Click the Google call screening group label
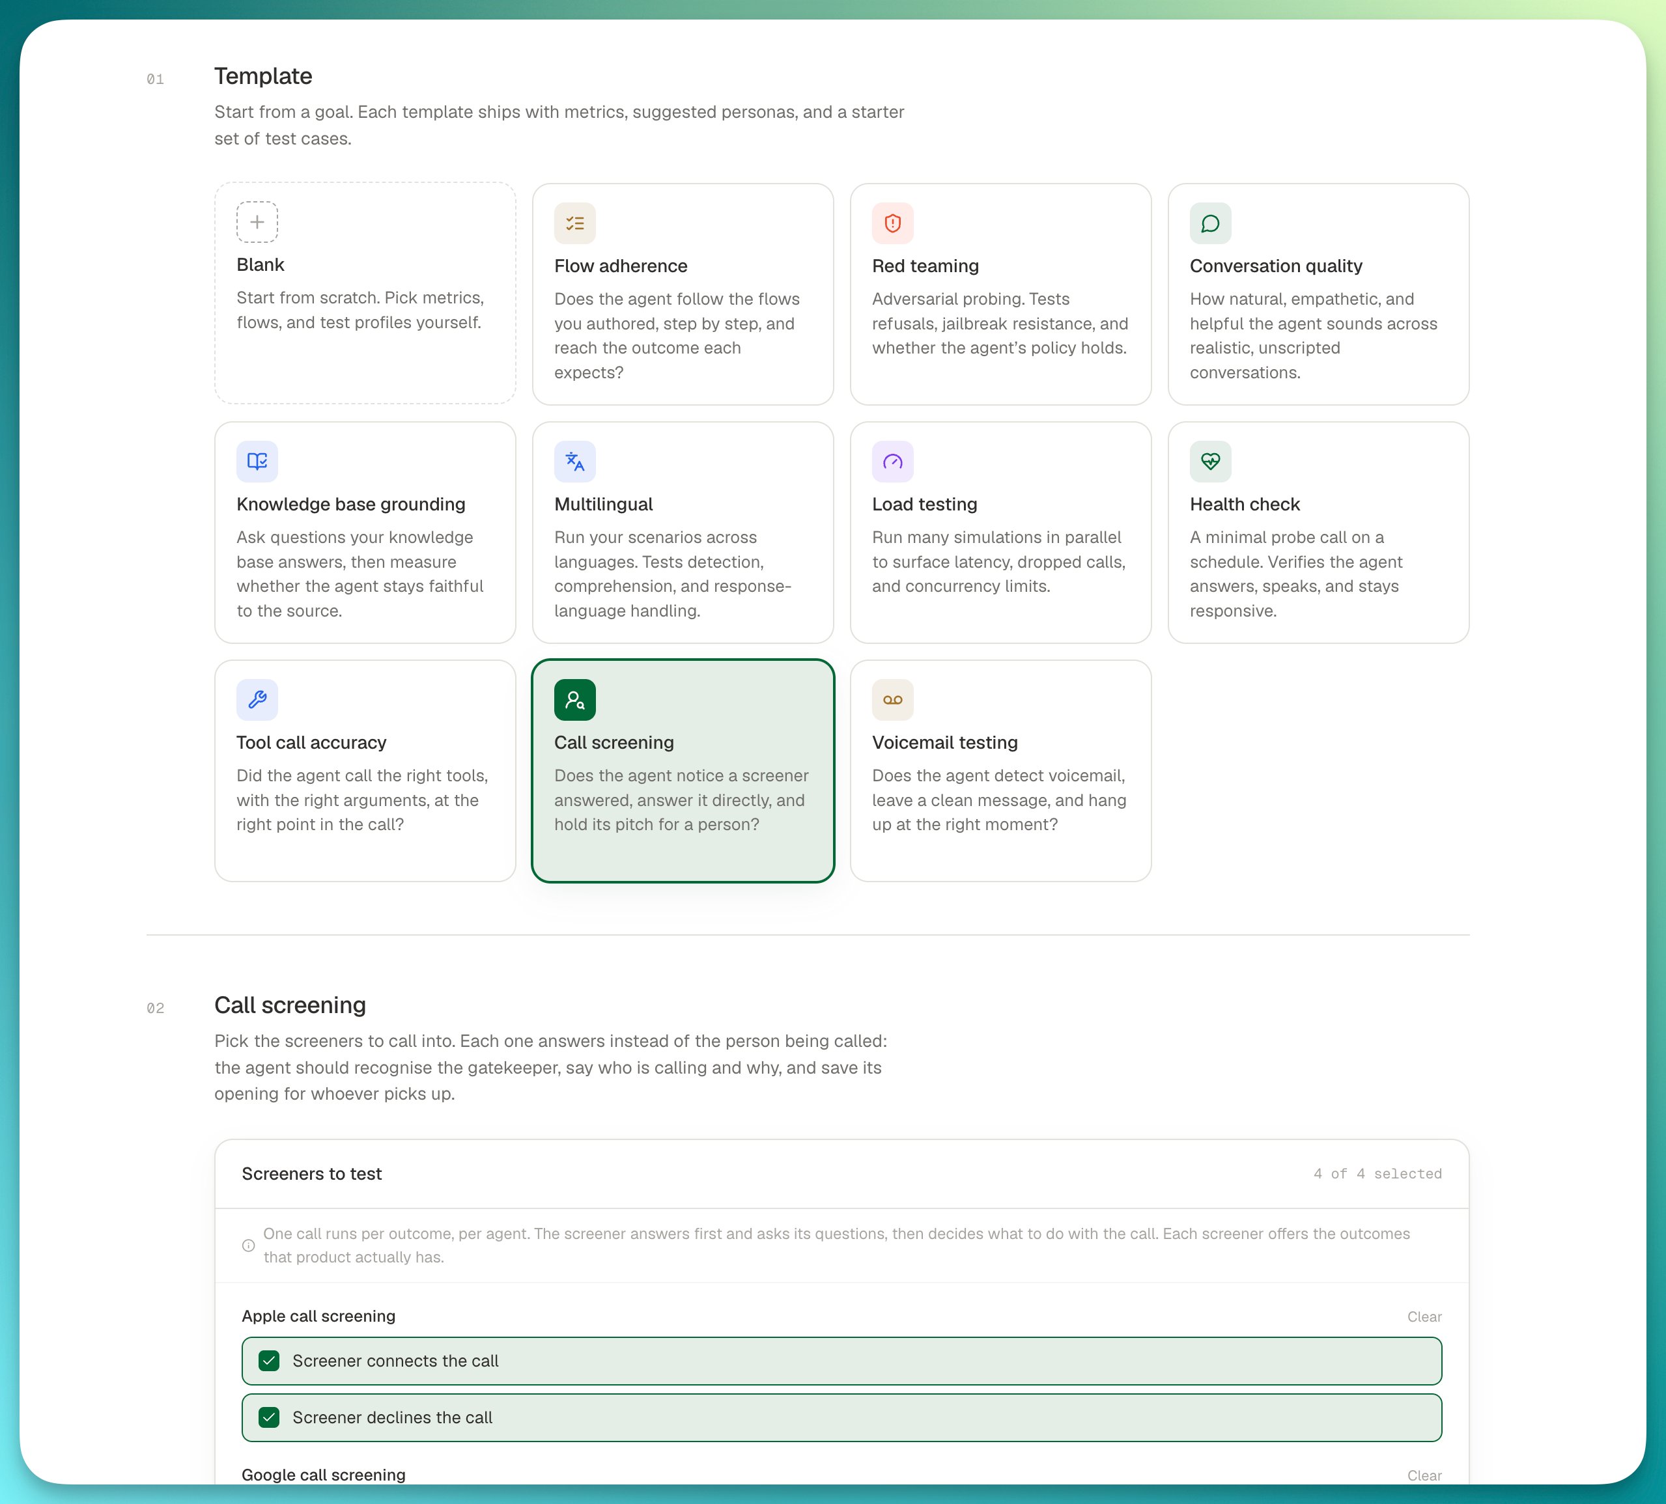This screenshot has height=1504, width=1666. pyautogui.click(x=323, y=1475)
